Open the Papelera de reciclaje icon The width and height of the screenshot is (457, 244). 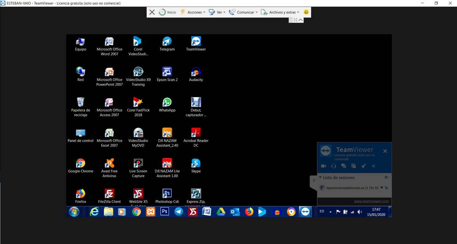point(80,107)
